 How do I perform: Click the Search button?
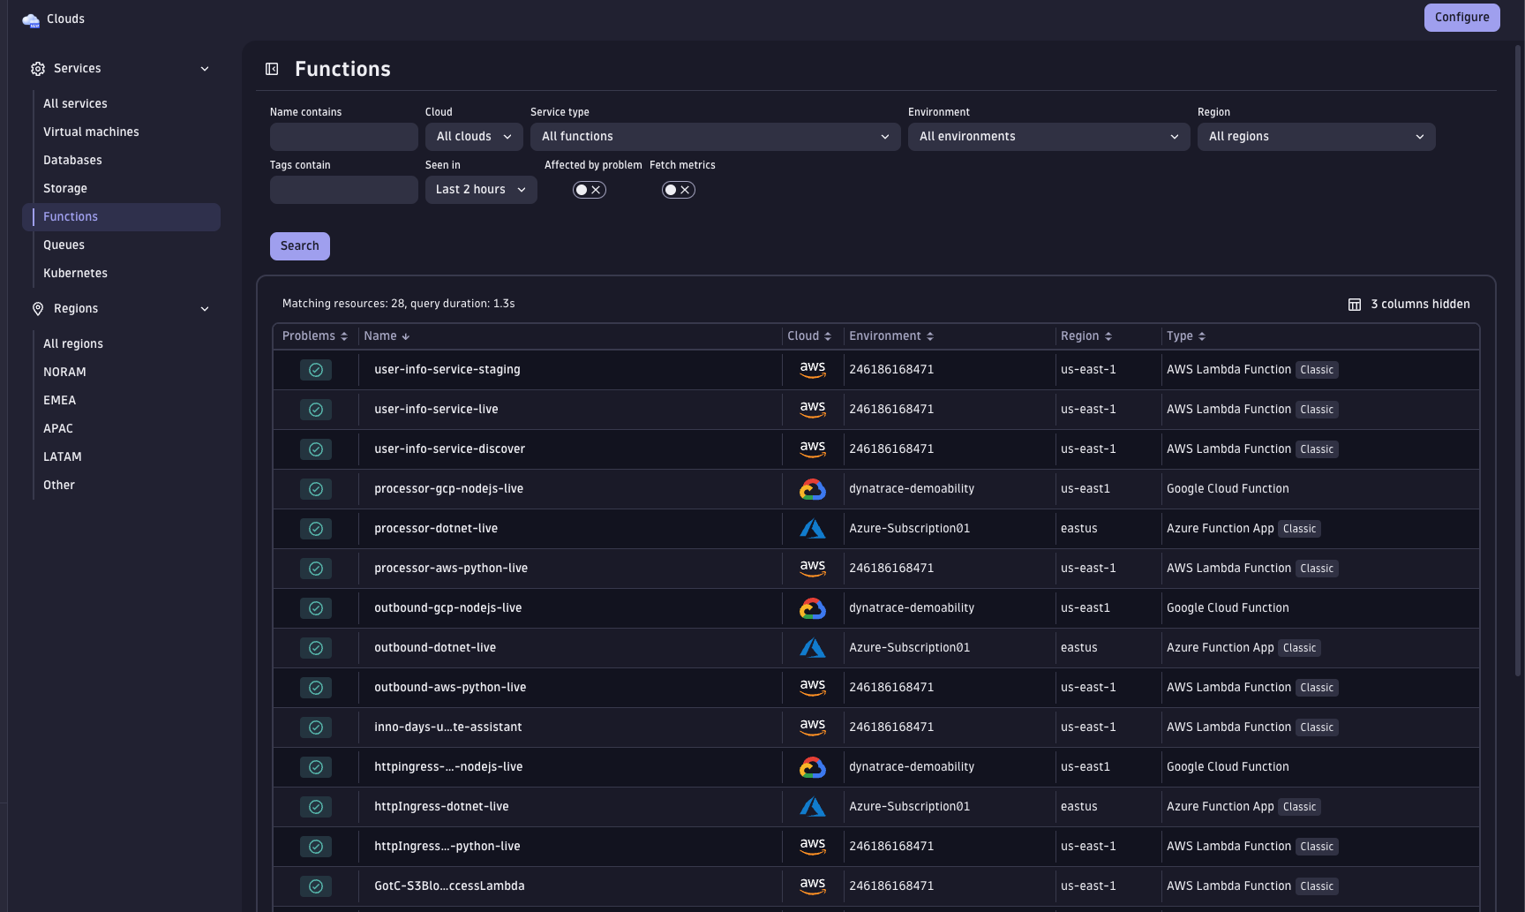pyautogui.click(x=299, y=245)
